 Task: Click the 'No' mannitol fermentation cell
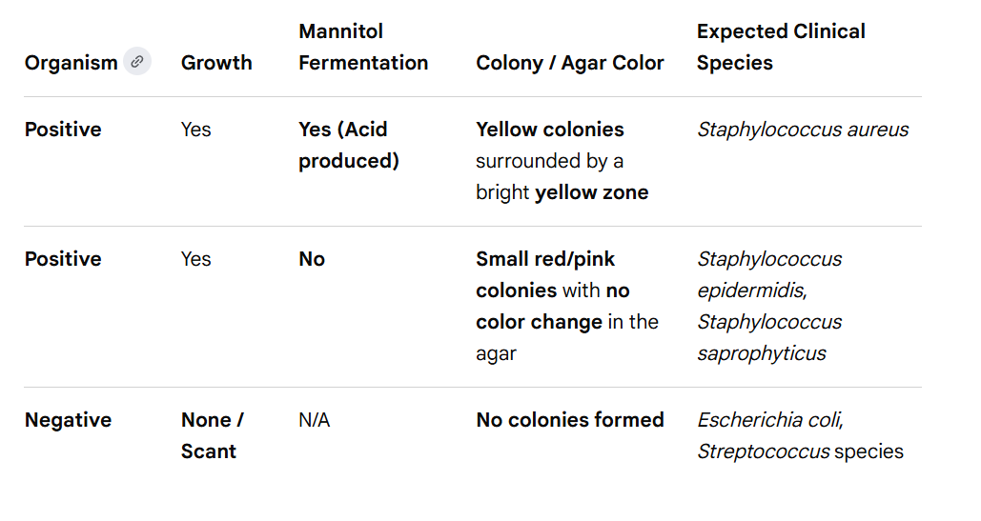coord(312,259)
